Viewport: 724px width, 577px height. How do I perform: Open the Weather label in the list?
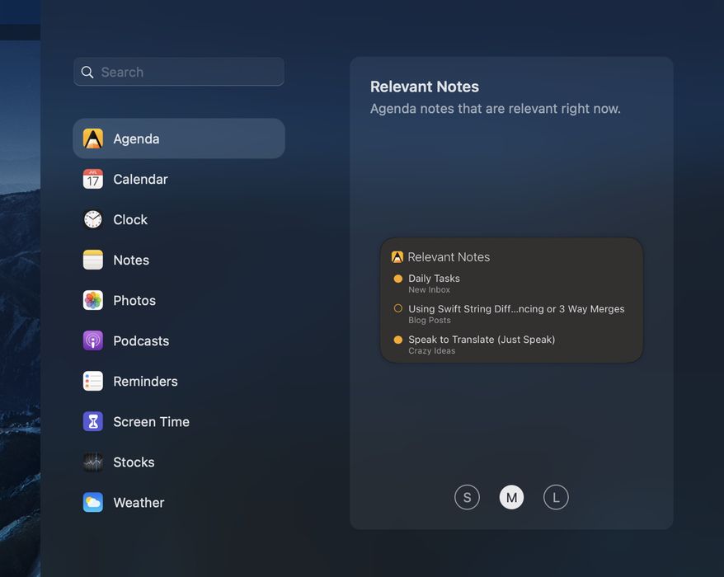point(139,503)
